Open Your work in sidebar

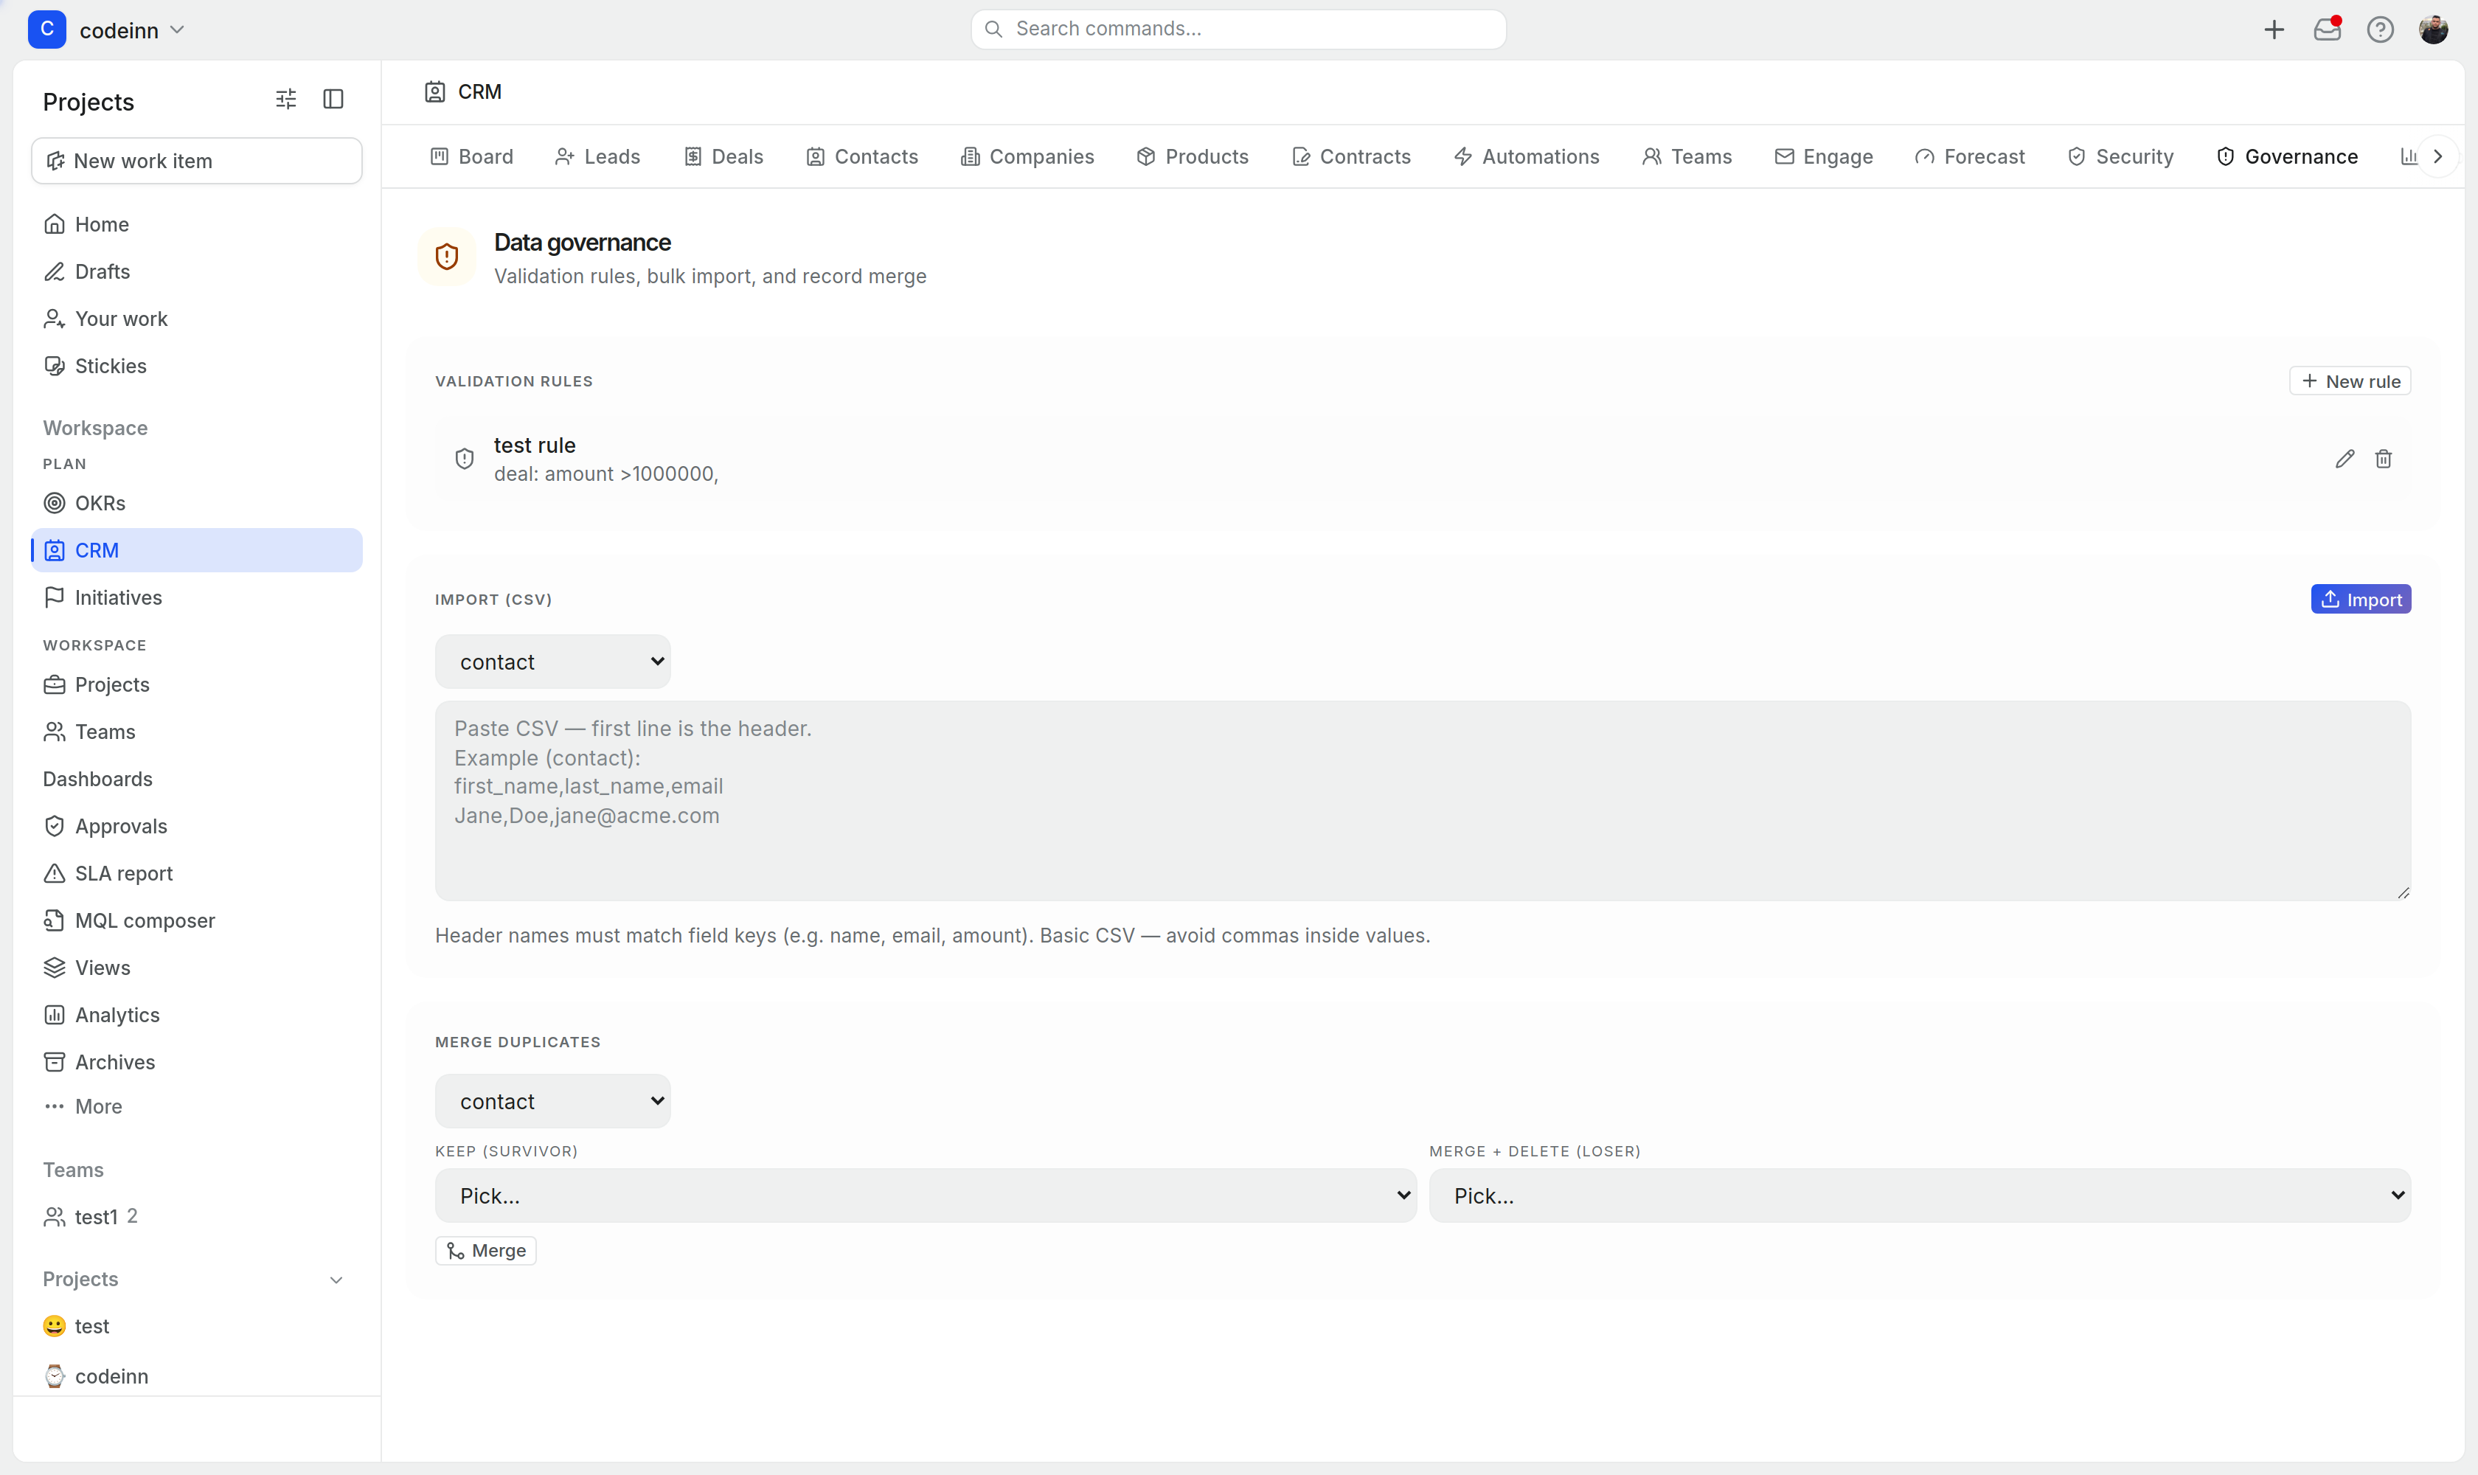(197, 319)
